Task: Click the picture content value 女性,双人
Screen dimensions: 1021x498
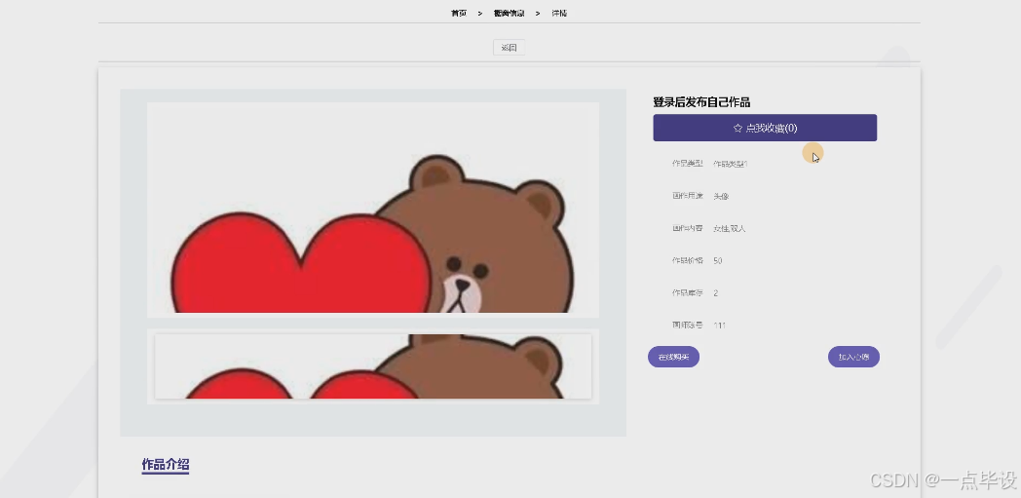Action: 730,228
